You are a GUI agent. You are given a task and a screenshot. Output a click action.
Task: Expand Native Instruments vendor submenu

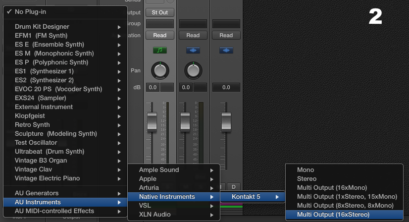[174, 197]
